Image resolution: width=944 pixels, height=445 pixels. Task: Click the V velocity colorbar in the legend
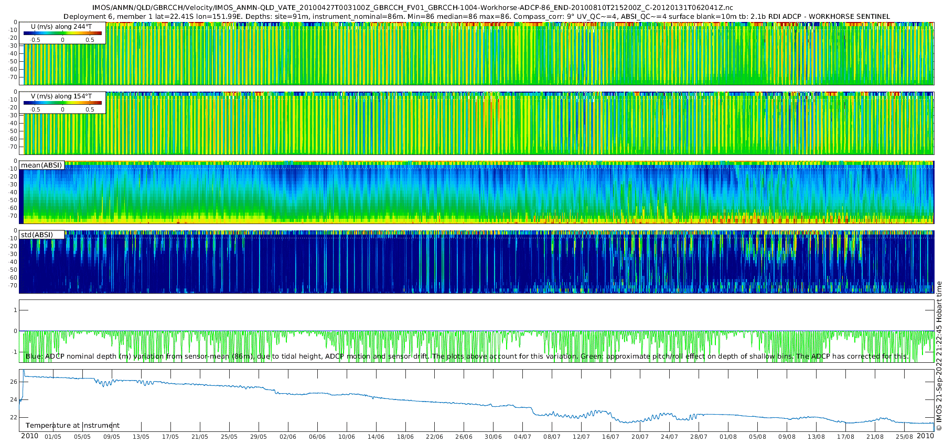[62, 103]
